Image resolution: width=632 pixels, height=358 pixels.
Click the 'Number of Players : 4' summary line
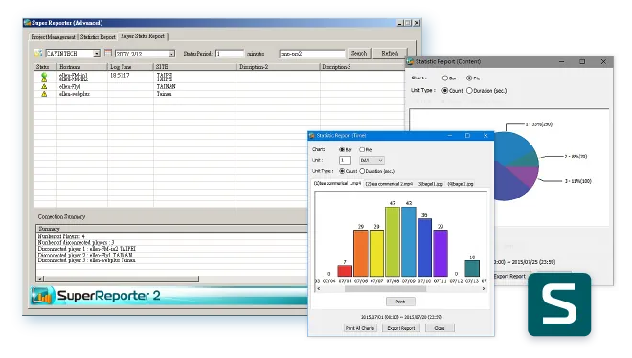click(61, 236)
